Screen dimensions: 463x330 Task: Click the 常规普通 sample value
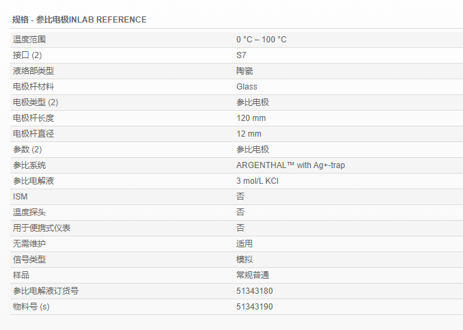pos(253,275)
